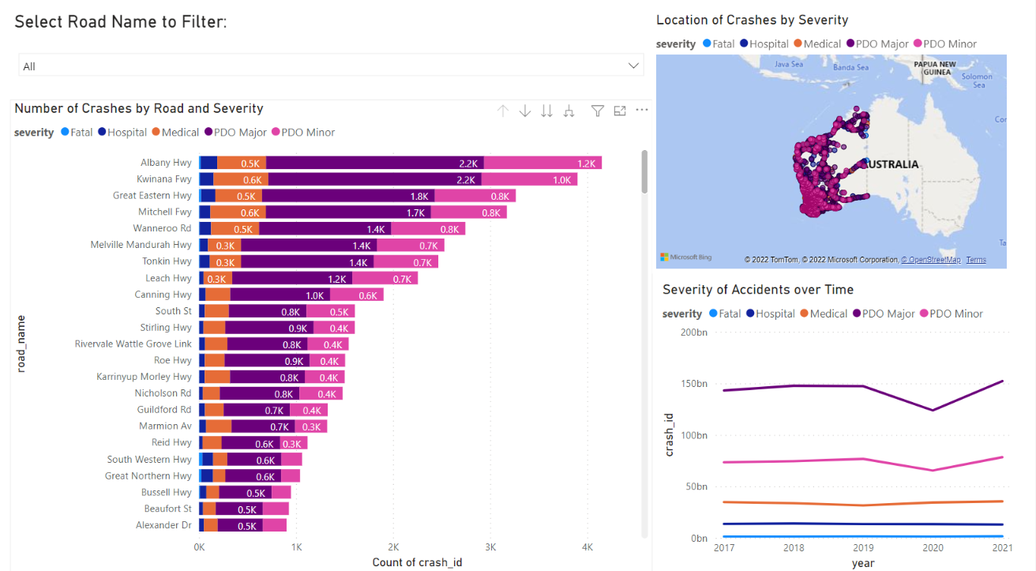
Task: Click the drill up arrow icon
Action: 503,111
